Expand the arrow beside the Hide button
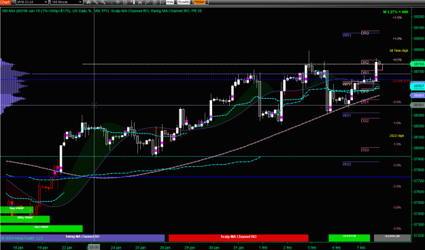This screenshot has height=250, width=425. coord(175,2)
